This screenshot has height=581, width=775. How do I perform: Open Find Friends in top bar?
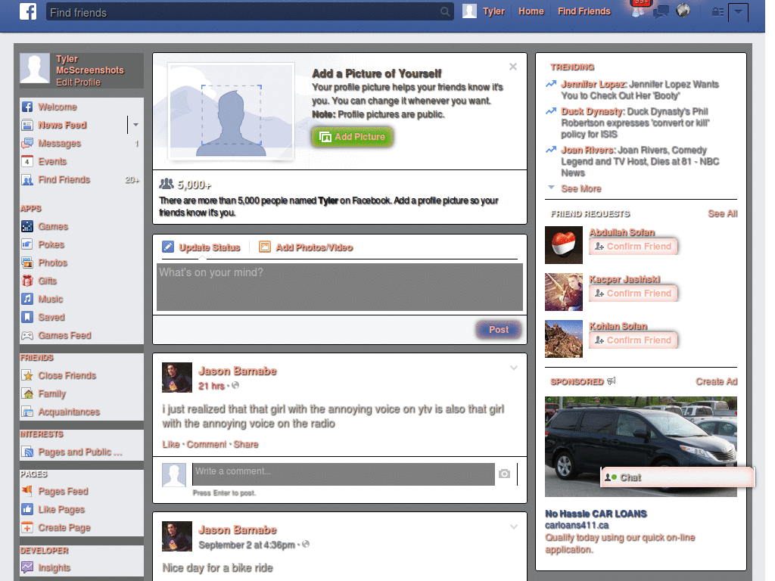584,11
